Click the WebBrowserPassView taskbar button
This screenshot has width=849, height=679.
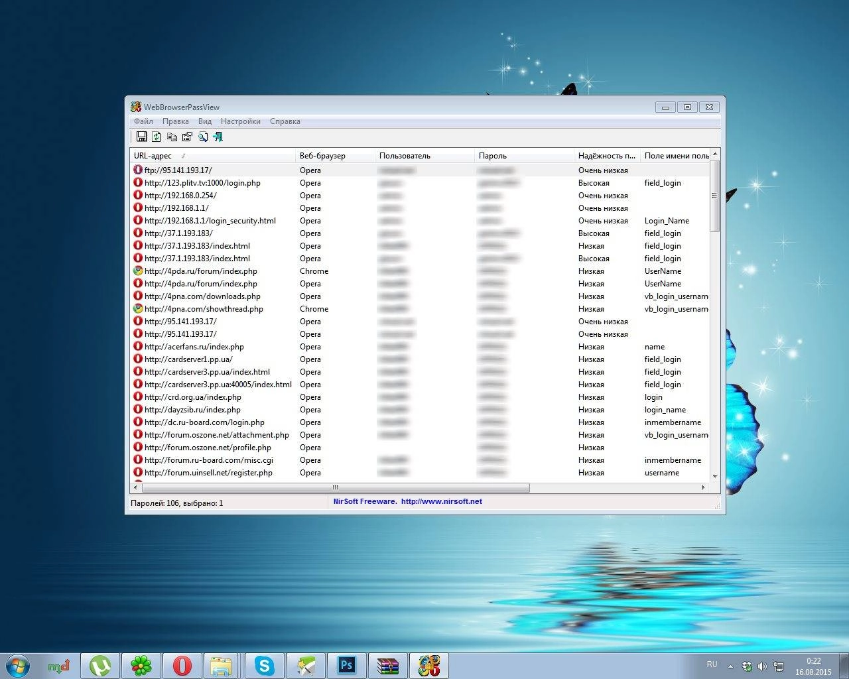(429, 665)
